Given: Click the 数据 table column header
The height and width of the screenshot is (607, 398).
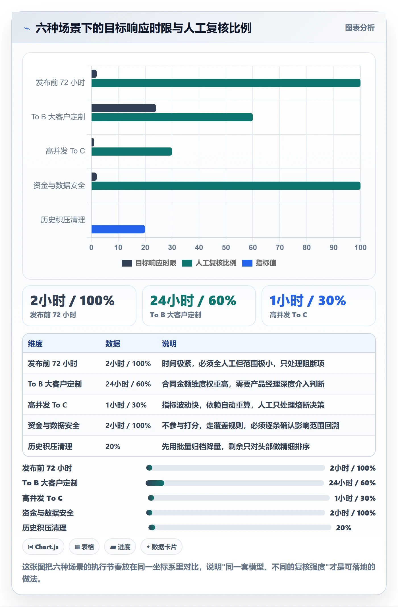Looking at the screenshot, I should pos(113,344).
